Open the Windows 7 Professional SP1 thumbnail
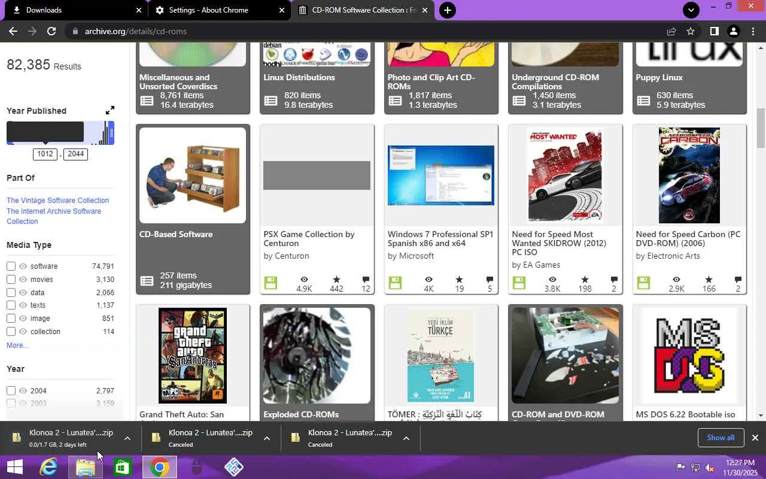The width and height of the screenshot is (766, 479). 441,175
